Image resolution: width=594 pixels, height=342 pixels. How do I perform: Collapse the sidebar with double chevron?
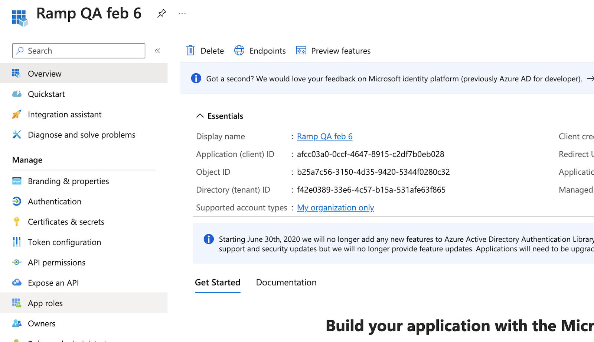(157, 51)
